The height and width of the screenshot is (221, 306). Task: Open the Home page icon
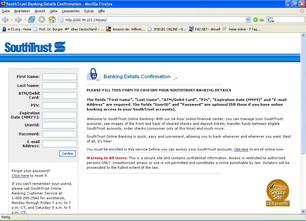point(52,20)
